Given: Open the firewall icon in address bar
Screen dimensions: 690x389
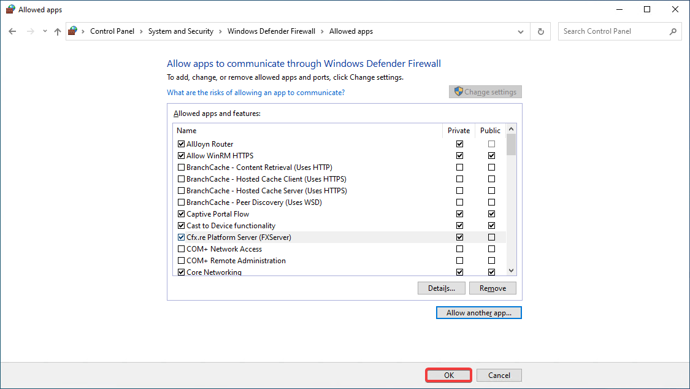Looking at the screenshot, I should 73,31.
